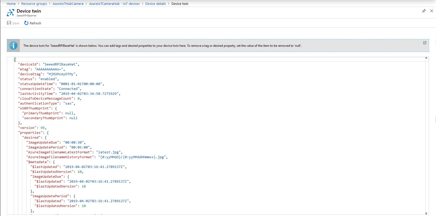Click the Device twin icon beside title

click(11, 13)
